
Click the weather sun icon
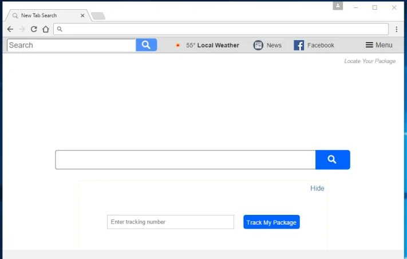pyautogui.click(x=178, y=45)
